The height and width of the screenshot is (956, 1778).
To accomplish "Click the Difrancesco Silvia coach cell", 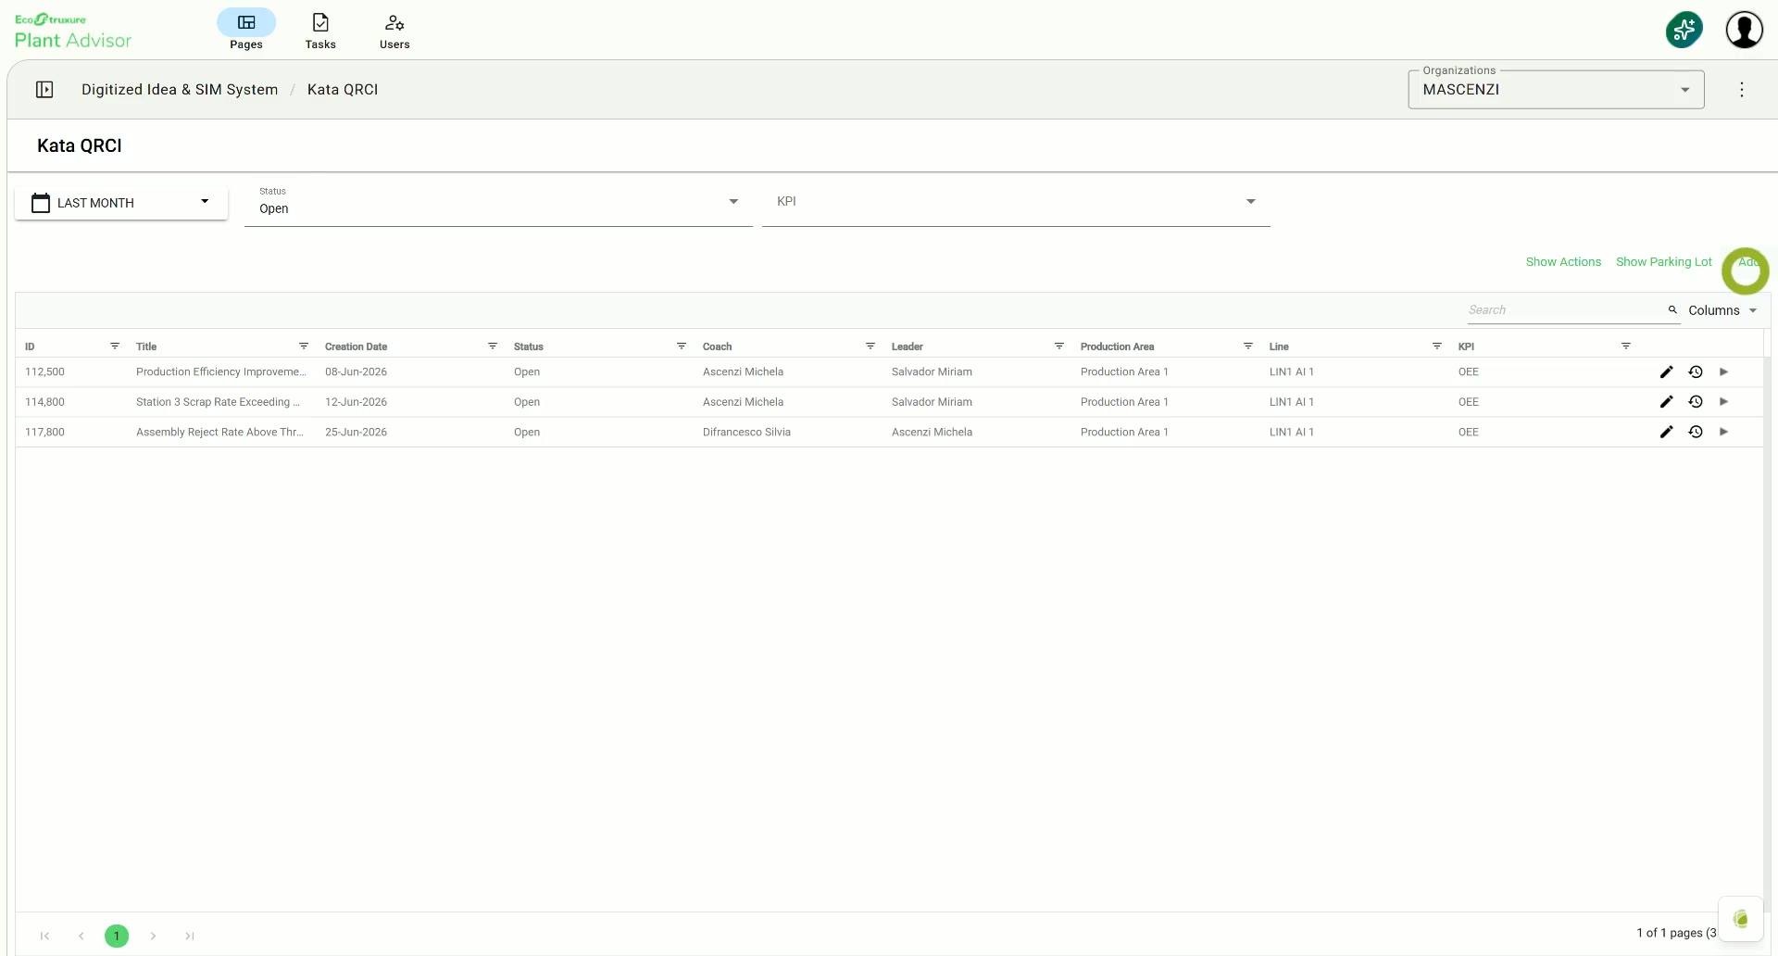I will pyautogui.click(x=746, y=432).
